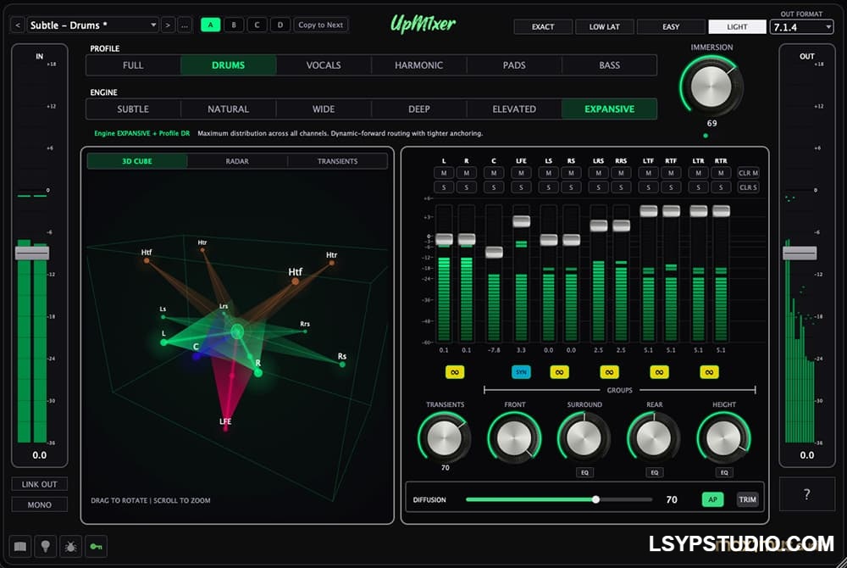This screenshot has height=568, width=847.
Task: Toggle the L/R channel link icon
Action: point(455,372)
